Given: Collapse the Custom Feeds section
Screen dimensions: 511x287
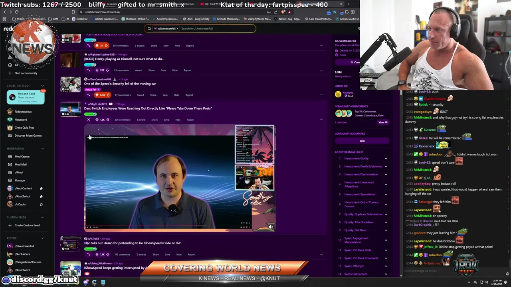Looking at the screenshot, I should point(42,217).
